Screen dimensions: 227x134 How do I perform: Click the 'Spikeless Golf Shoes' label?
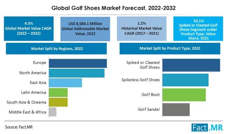141,80
